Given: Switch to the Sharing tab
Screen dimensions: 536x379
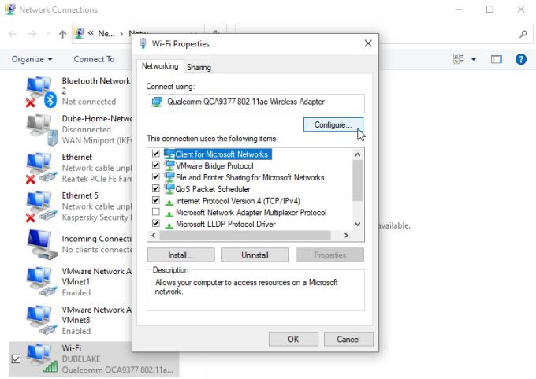Looking at the screenshot, I should coord(199,67).
